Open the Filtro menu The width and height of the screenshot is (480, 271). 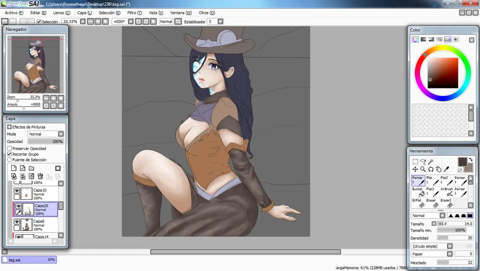pos(135,13)
